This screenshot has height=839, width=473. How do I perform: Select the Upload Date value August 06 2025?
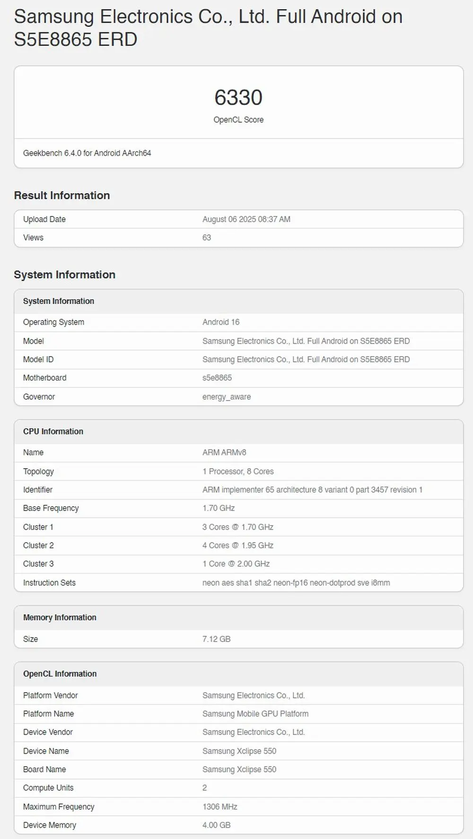point(246,219)
